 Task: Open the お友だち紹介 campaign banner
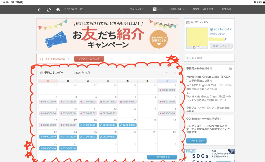click(108, 35)
